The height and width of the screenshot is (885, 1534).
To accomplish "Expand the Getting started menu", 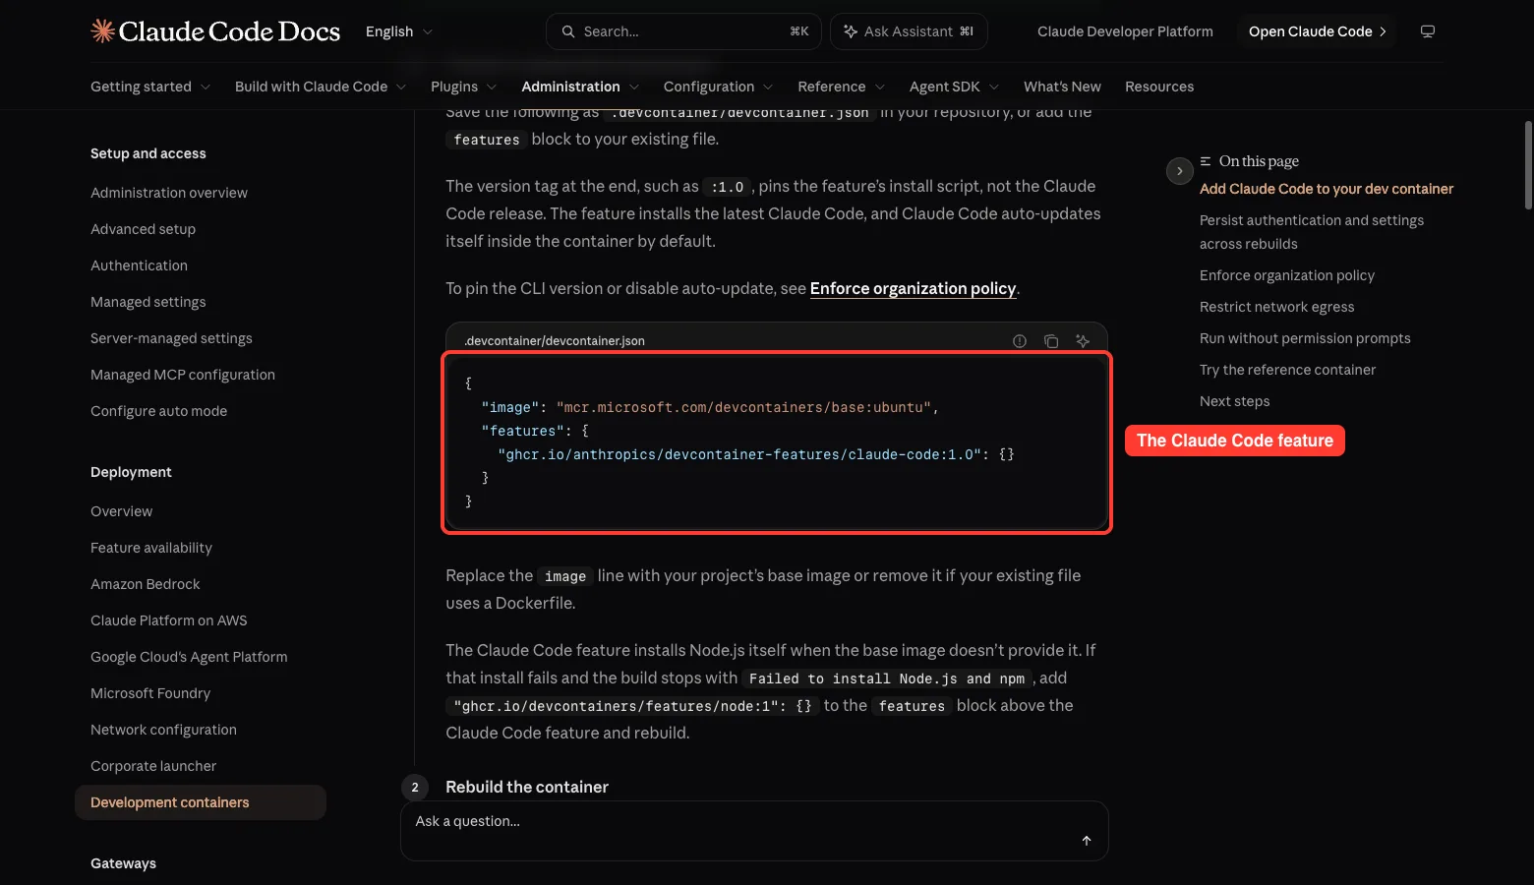I will coord(150,87).
